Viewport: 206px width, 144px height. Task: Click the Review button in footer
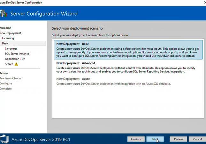coord(178,139)
